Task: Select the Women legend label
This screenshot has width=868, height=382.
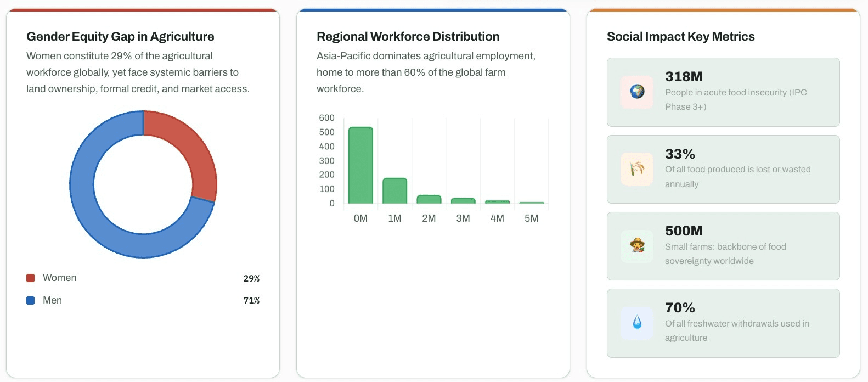Action: (x=60, y=278)
